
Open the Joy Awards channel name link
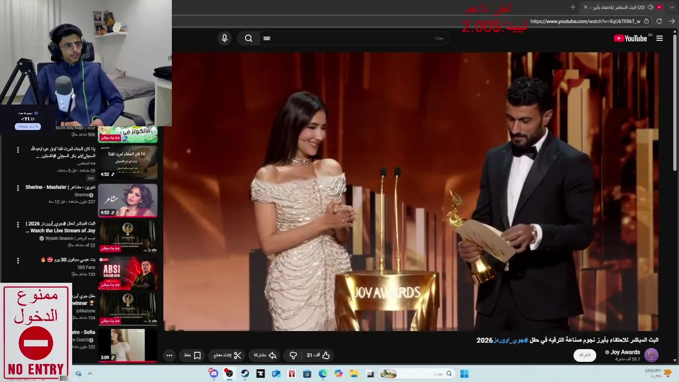(x=625, y=352)
